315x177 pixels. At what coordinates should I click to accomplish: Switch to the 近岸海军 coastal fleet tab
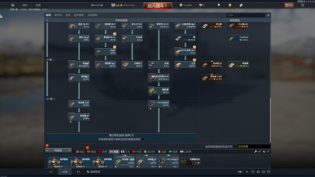click(x=92, y=15)
